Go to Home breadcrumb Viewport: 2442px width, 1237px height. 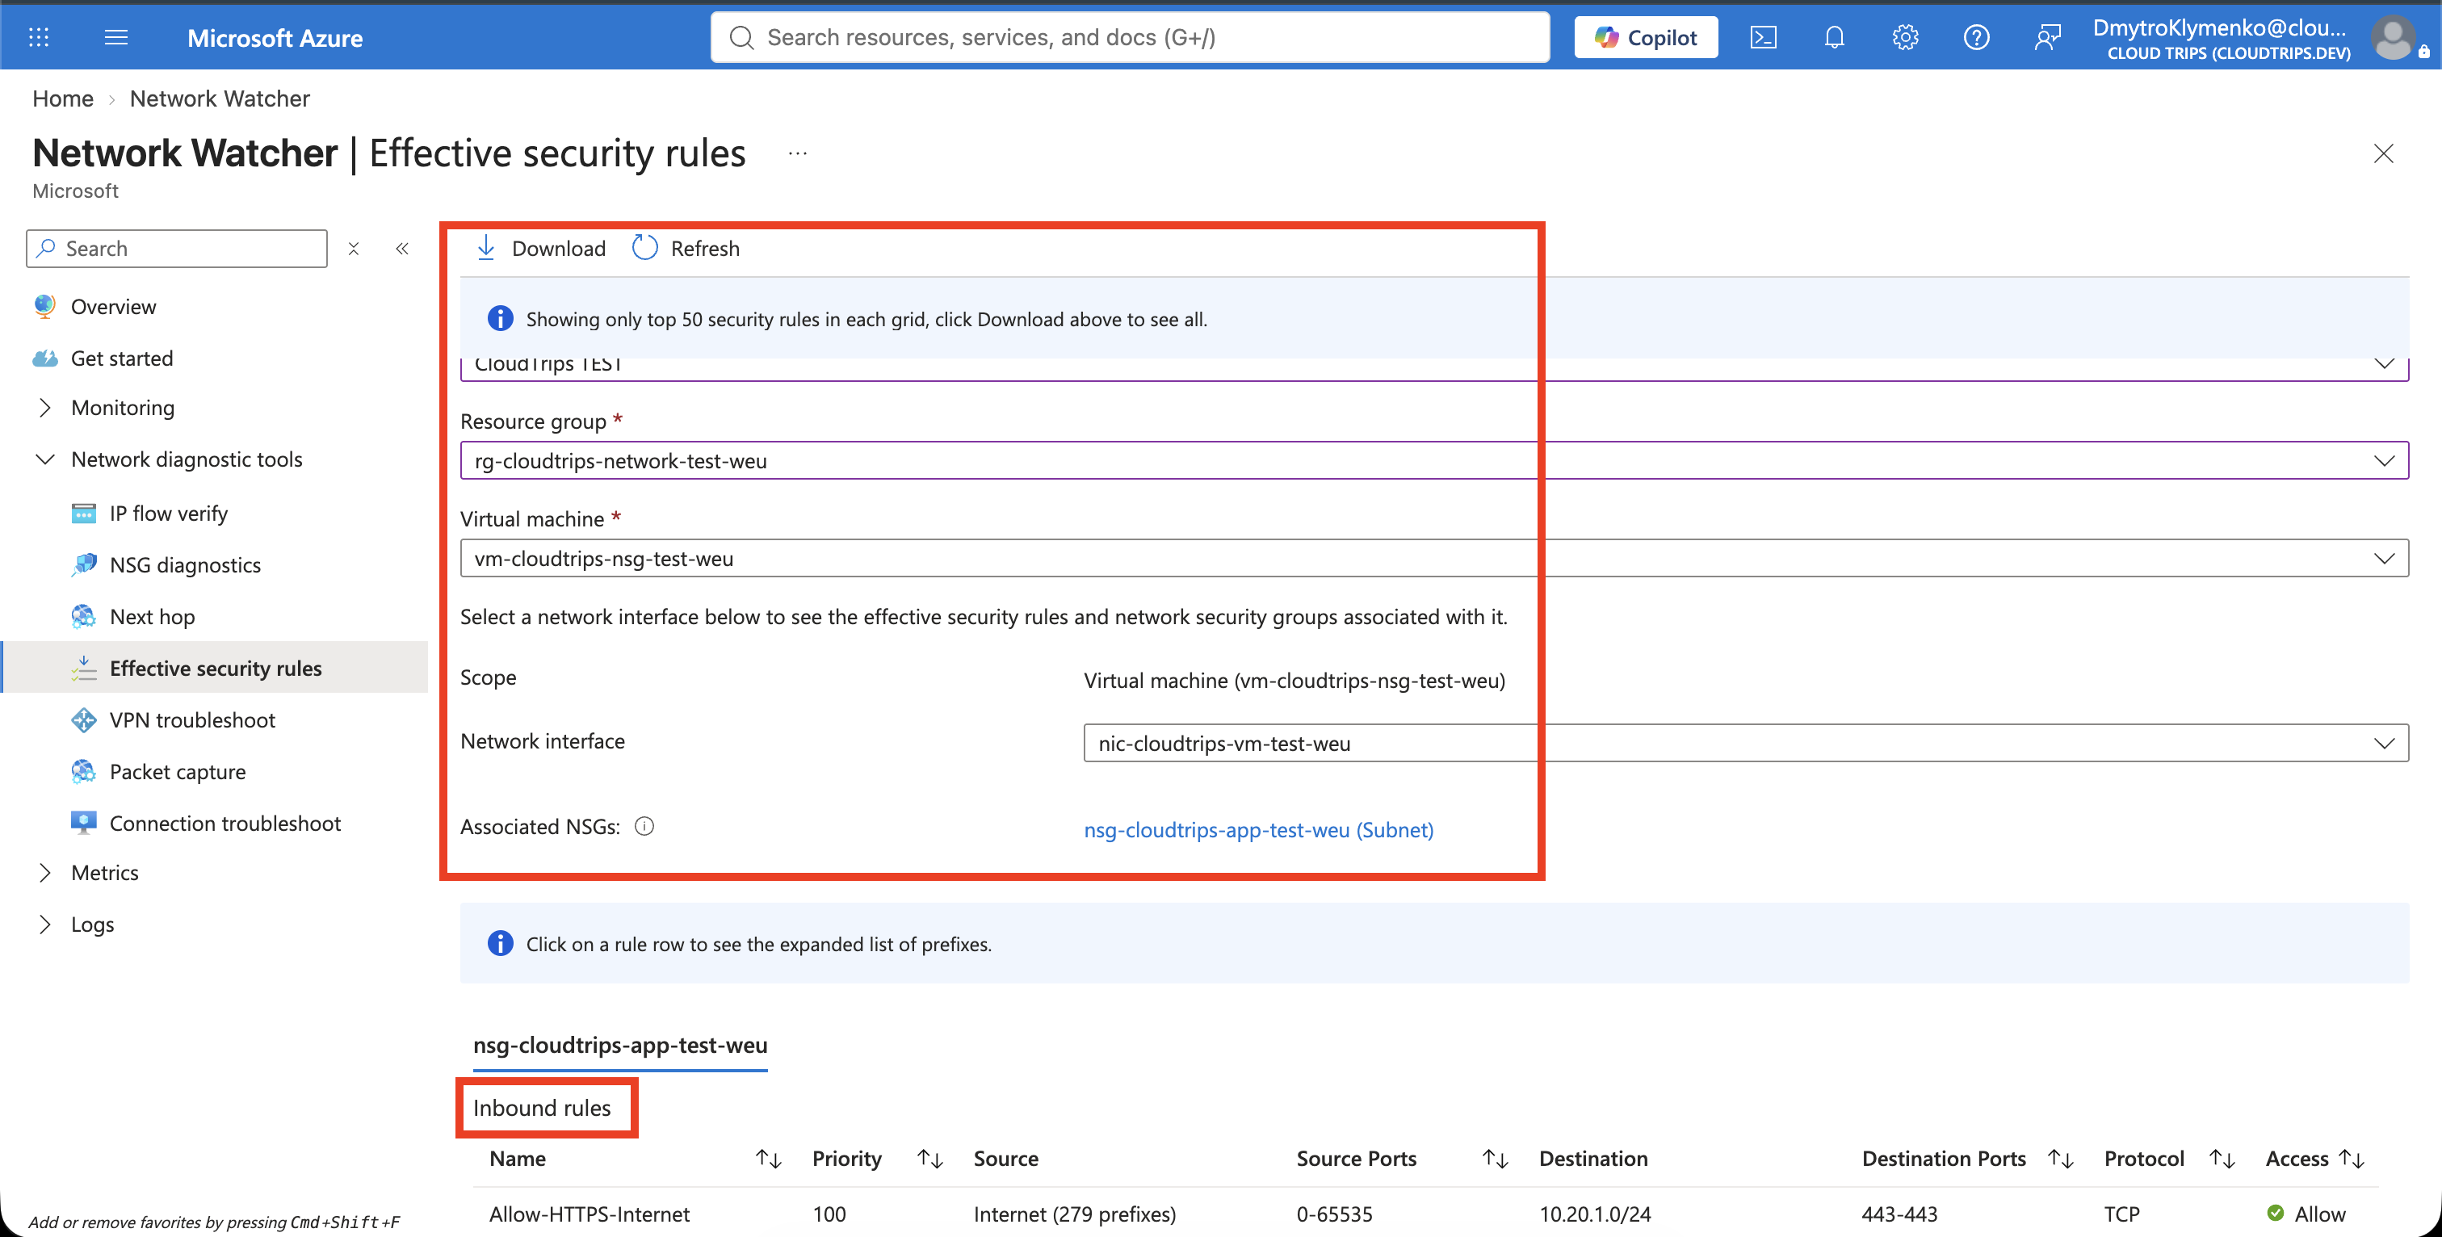point(62,99)
